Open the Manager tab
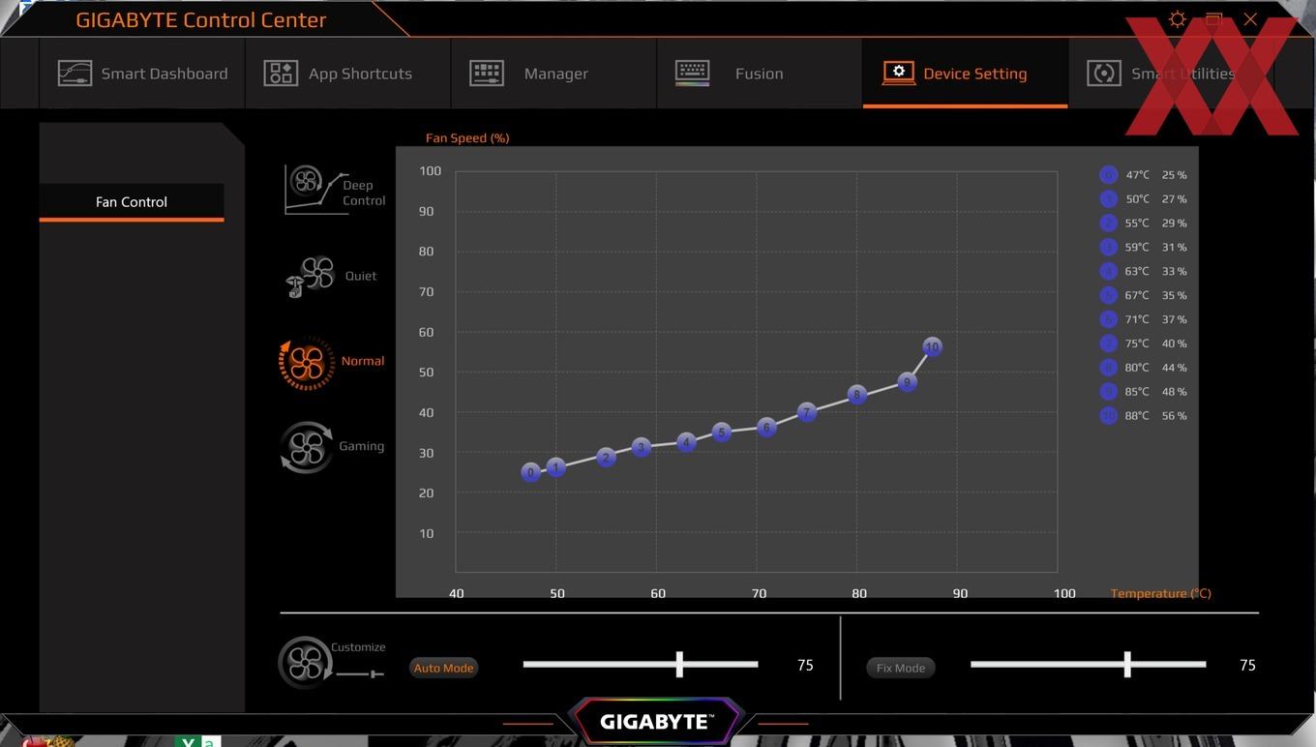Viewport: 1316px width, 747px height. (x=553, y=74)
